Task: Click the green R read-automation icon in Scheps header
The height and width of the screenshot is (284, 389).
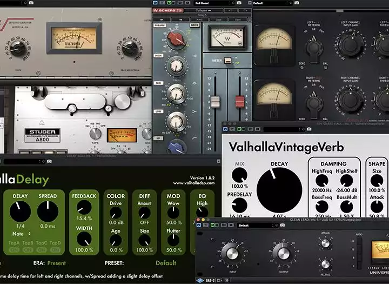Action: pos(170,3)
